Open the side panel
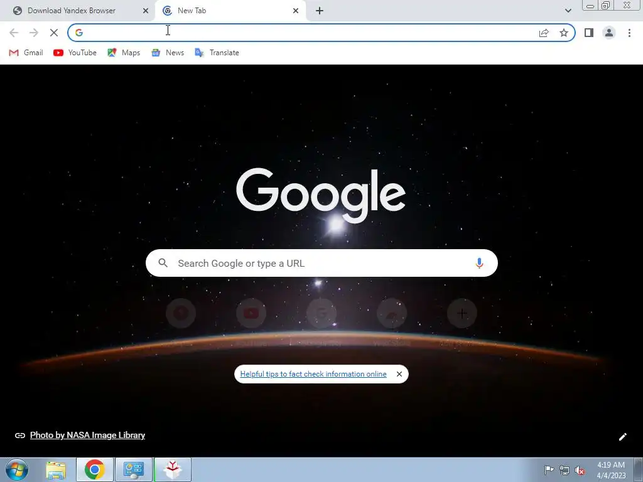The image size is (643, 482). tap(589, 33)
